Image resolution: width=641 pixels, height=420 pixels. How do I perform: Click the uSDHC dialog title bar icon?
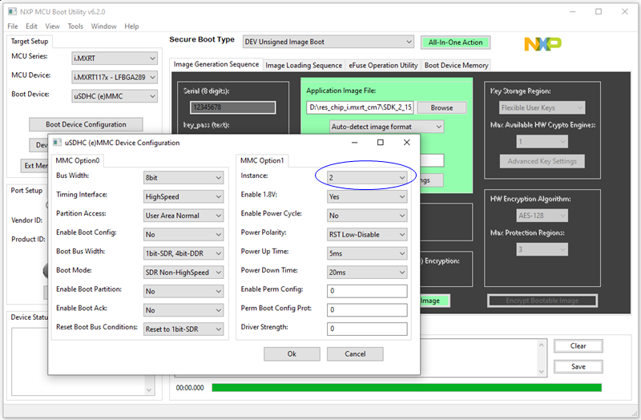point(57,143)
